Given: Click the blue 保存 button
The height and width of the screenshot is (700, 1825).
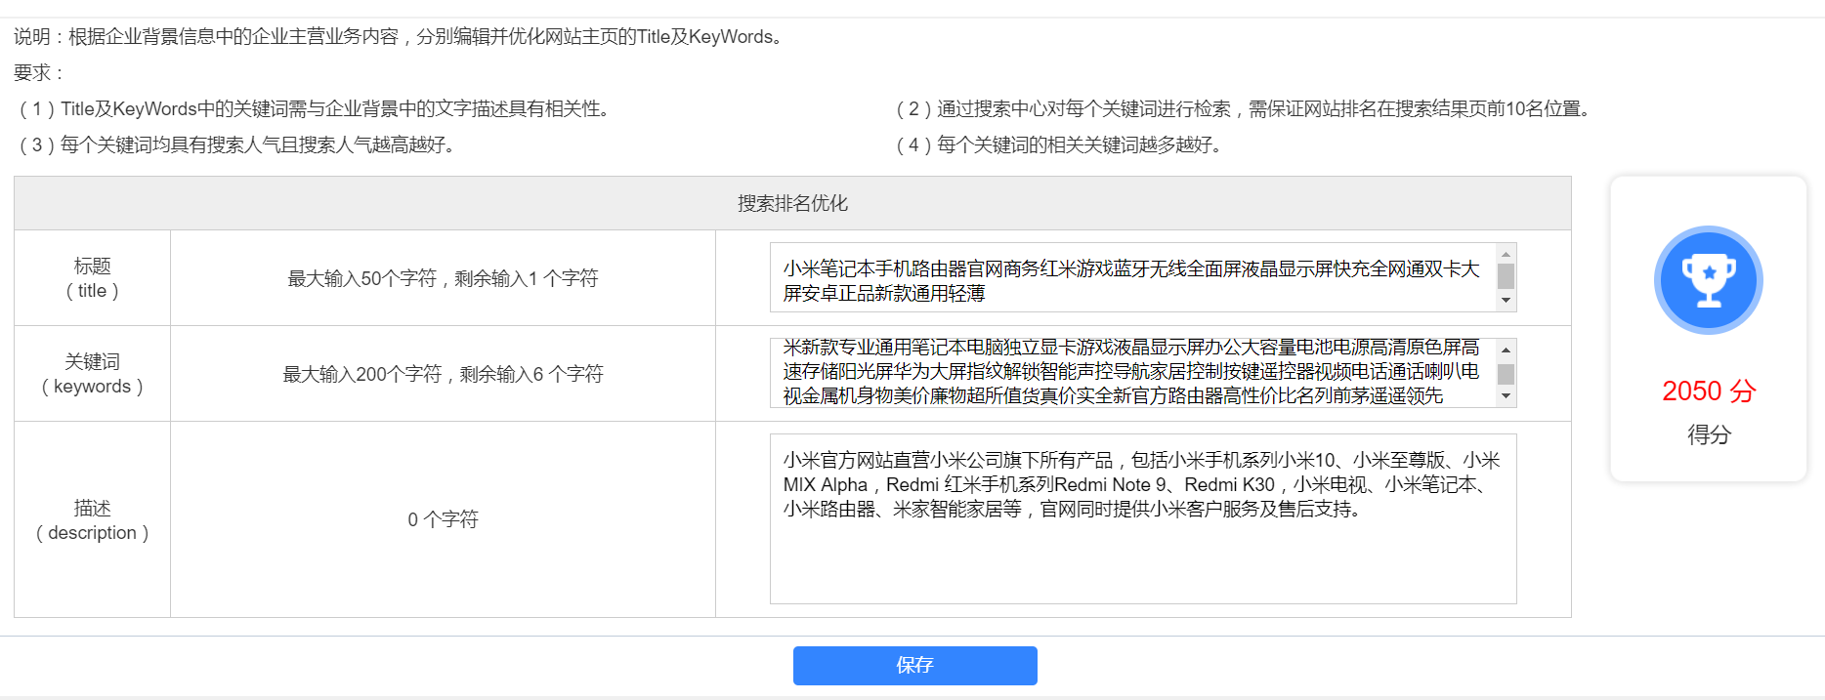Looking at the screenshot, I should tap(914, 666).
